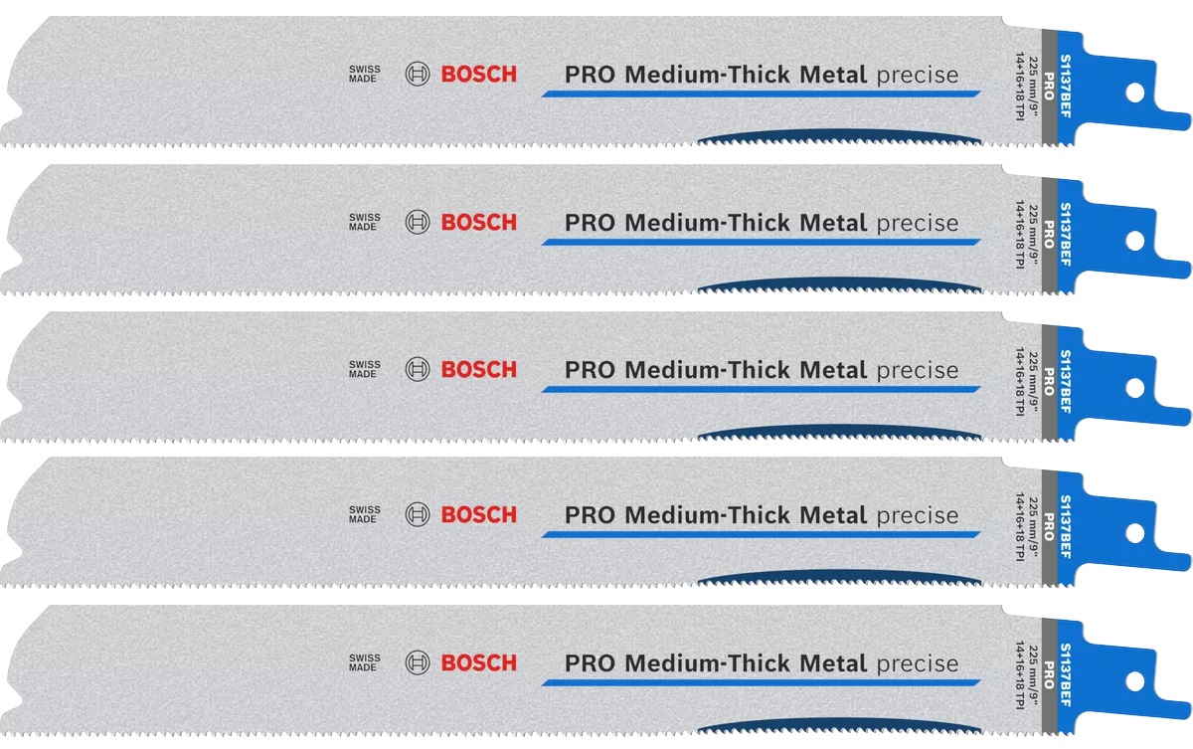Click the red BOSCH wordmark on top blade
This screenshot has height=749, width=1193.
coord(479,75)
